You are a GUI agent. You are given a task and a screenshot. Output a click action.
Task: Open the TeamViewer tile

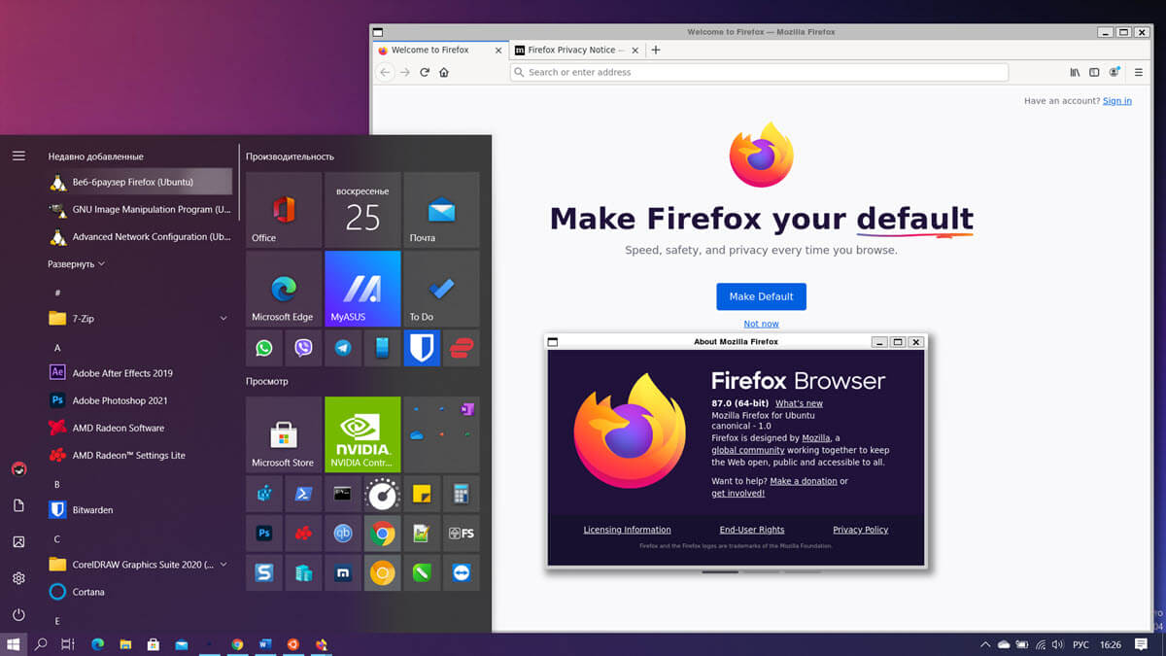click(462, 573)
